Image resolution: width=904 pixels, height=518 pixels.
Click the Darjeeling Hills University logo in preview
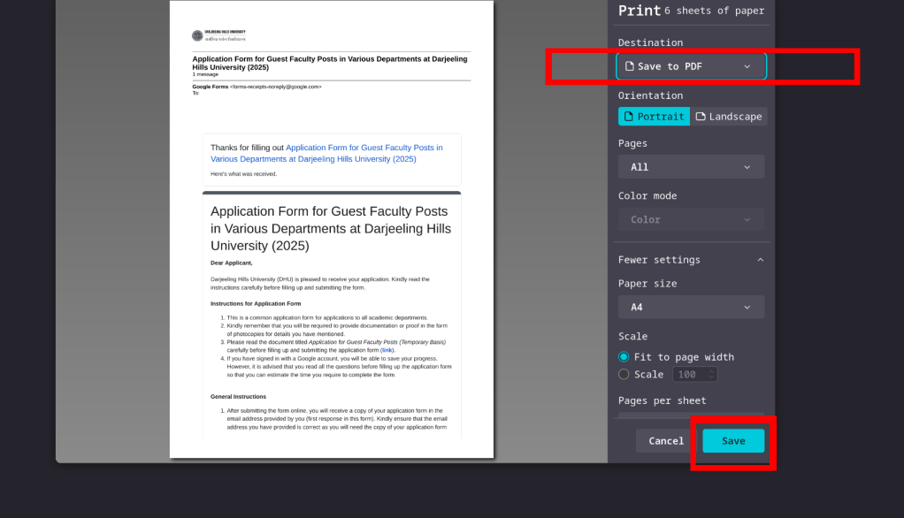(x=197, y=35)
